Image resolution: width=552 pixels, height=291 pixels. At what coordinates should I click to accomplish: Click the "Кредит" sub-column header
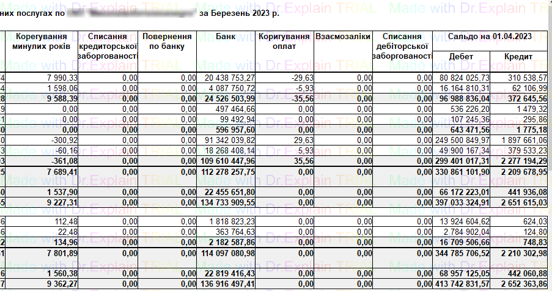[519, 57]
